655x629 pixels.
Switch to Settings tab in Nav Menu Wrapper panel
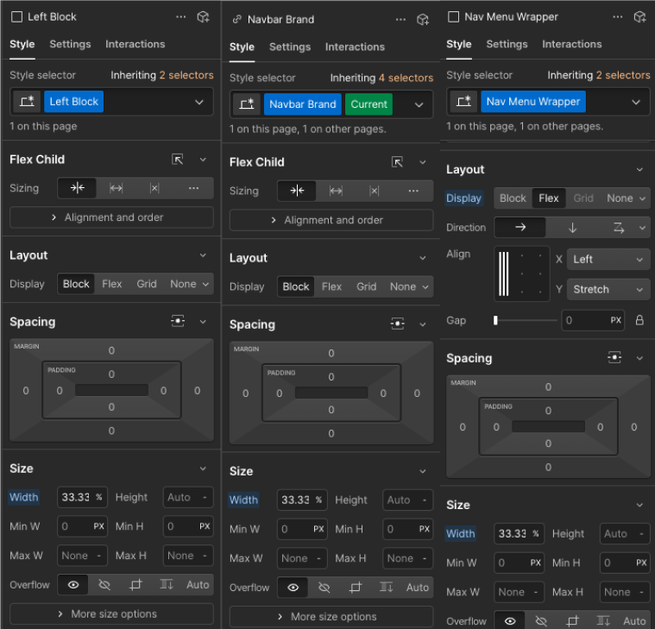[x=507, y=44]
